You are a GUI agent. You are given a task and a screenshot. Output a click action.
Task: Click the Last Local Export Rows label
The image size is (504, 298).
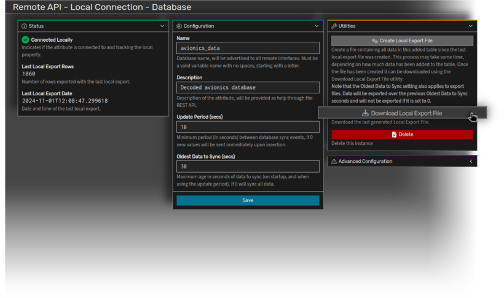coord(47,66)
